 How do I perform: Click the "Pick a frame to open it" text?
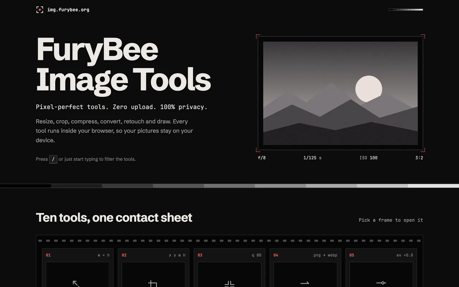pos(391,220)
